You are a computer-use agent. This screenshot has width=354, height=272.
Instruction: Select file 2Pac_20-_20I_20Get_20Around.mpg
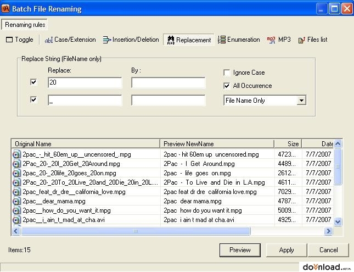71,164
